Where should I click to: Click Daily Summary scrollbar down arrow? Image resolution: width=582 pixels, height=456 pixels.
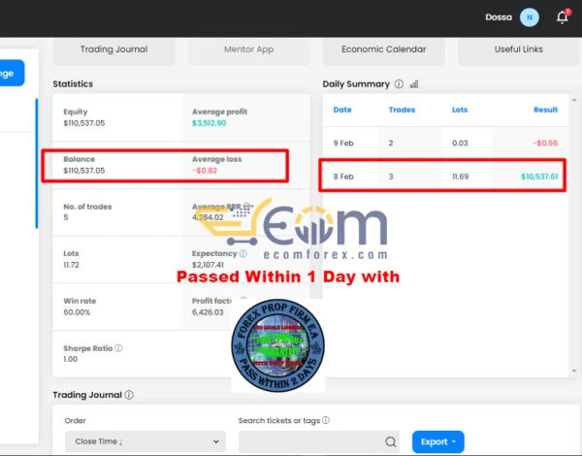point(574,371)
